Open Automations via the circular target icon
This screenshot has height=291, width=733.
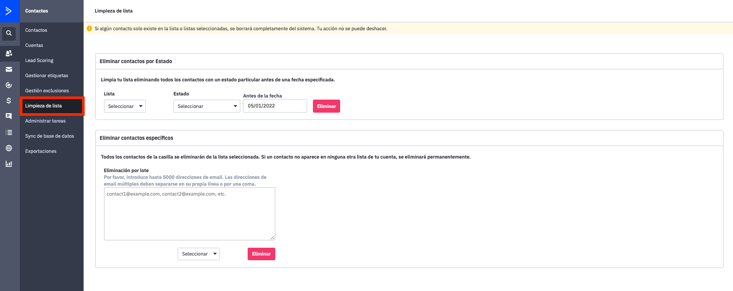(9, 84)
